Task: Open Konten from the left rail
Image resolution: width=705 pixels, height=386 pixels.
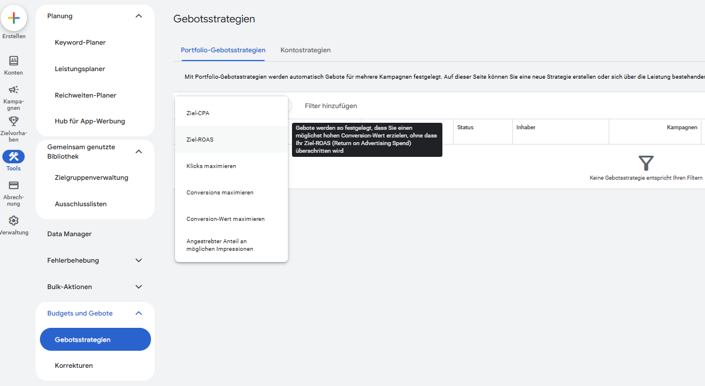Action: coord(14,61)
